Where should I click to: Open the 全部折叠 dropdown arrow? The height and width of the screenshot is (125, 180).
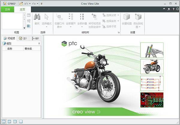(82, 27)
